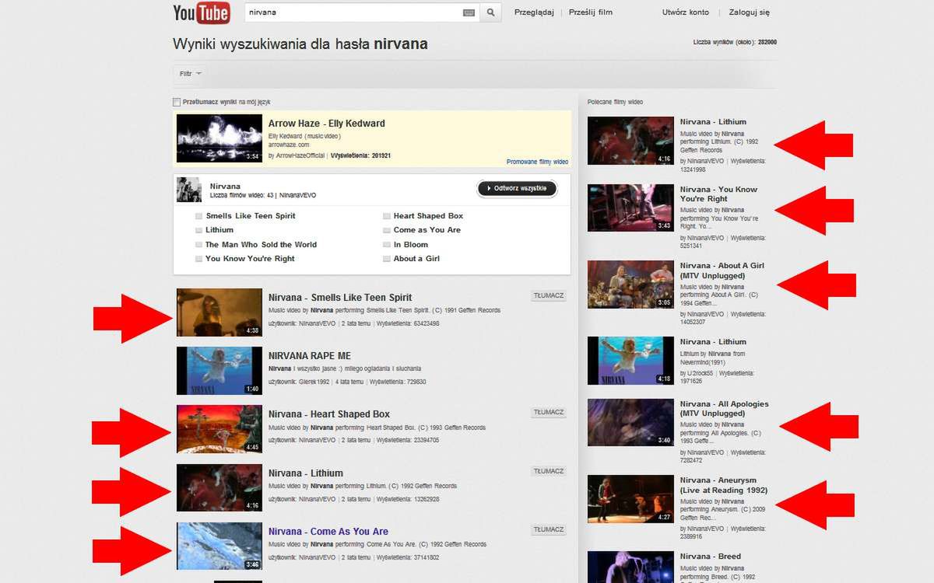Open the Przeglądaj link
Image resolution: width=934 pixels, height=583 pixels.
533,12
